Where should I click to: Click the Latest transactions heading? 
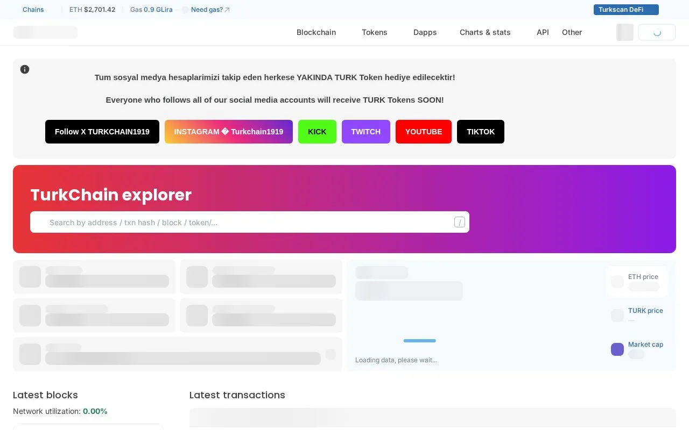(237, 395)
